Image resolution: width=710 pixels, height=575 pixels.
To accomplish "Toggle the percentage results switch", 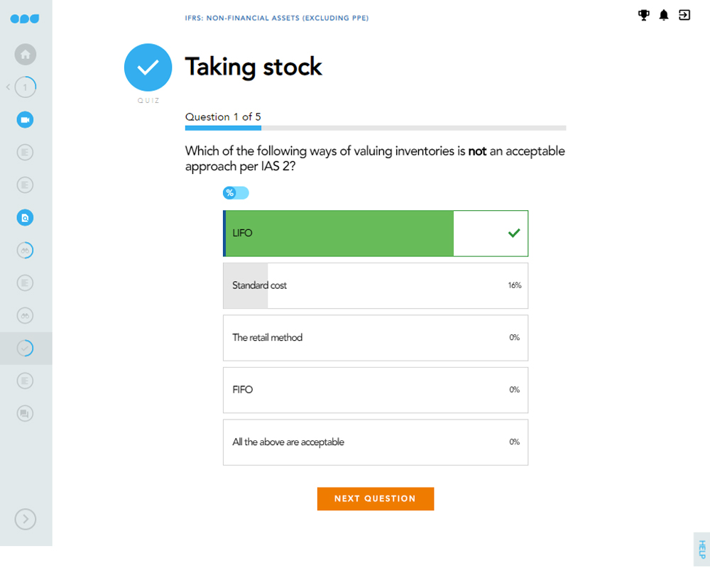I will coord(236,193).
